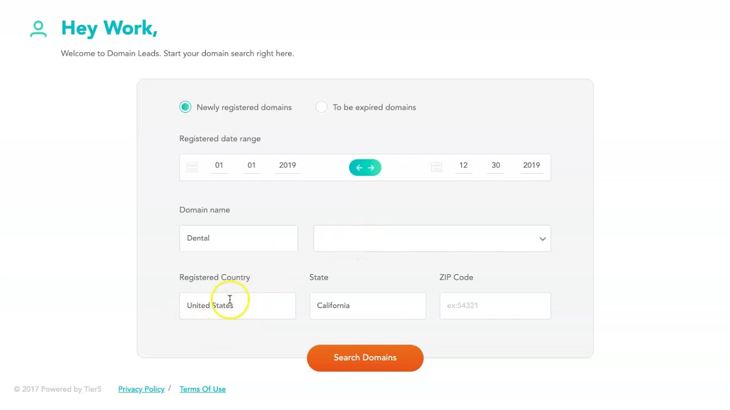Click the ZIP Code input field
730x410 pixels.
(494, 306)
